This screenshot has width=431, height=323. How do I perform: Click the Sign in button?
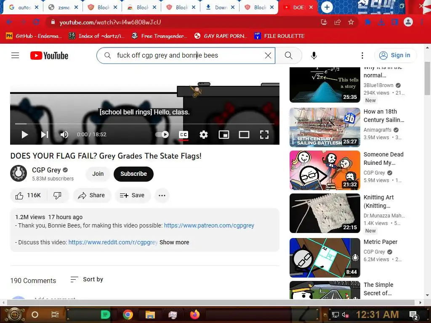tap(395, 56)
